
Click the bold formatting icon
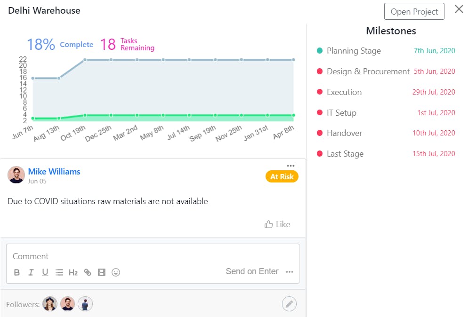coord(17,272)
